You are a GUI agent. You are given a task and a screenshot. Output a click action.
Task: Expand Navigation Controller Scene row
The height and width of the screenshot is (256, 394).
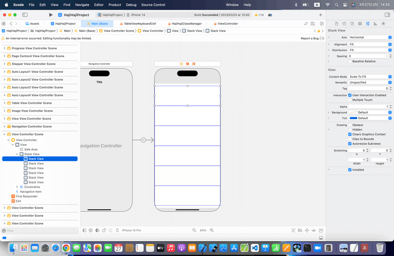coord(4,127)
